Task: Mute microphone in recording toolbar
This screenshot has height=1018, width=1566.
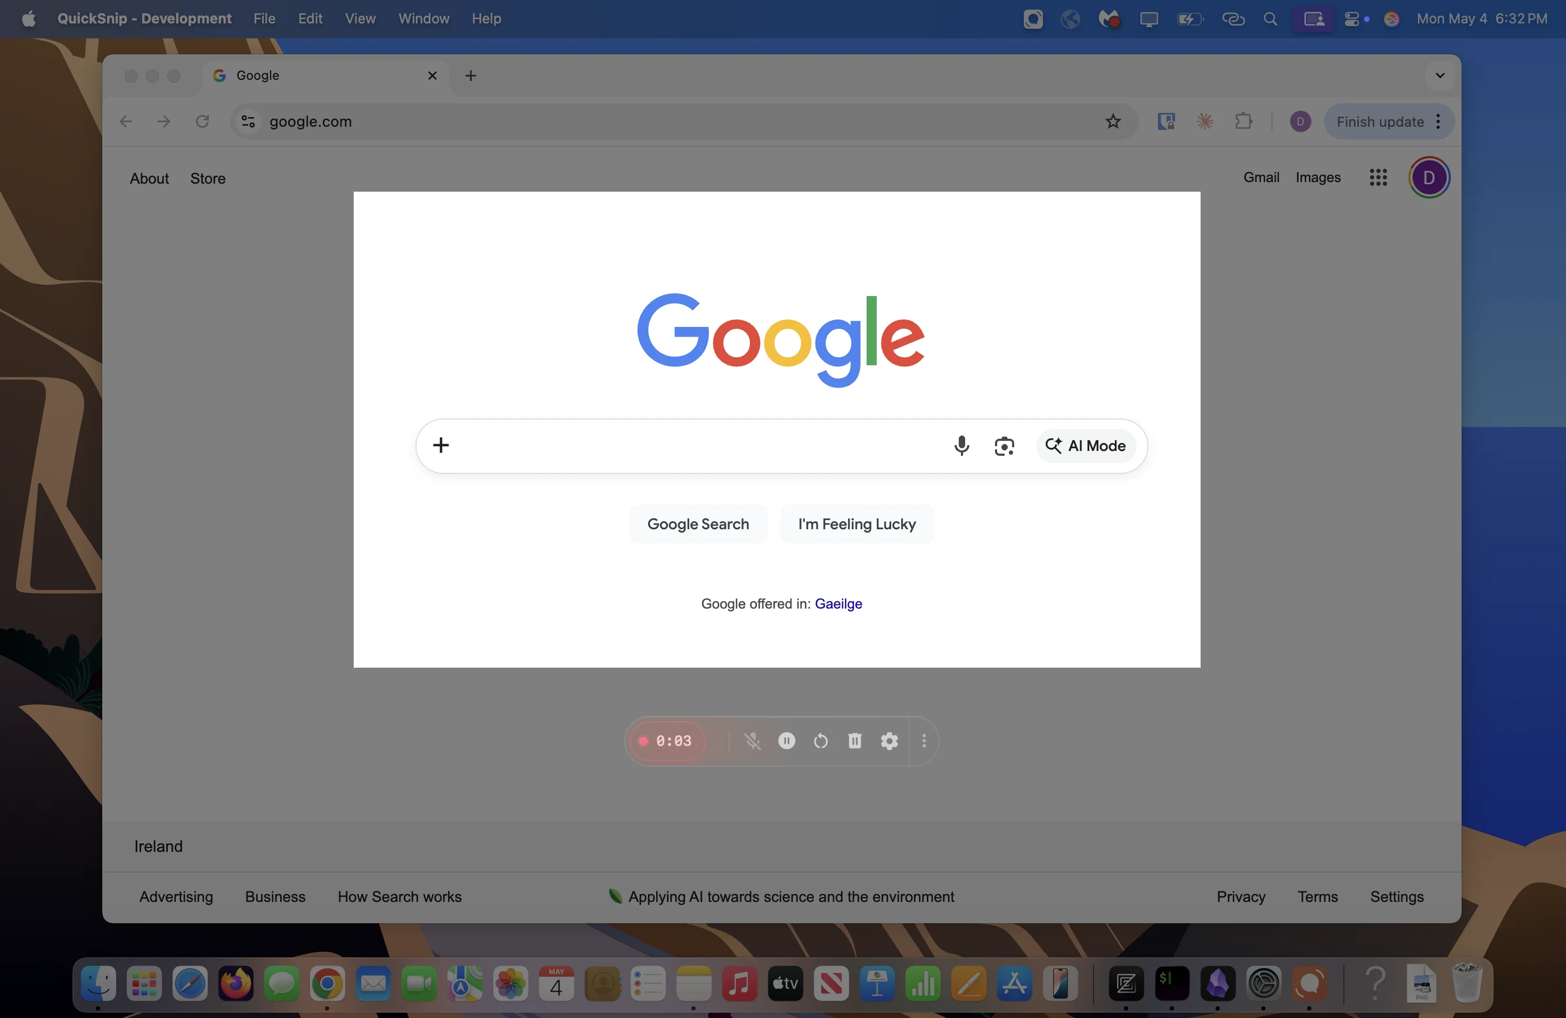Action: tap(752, 741)
